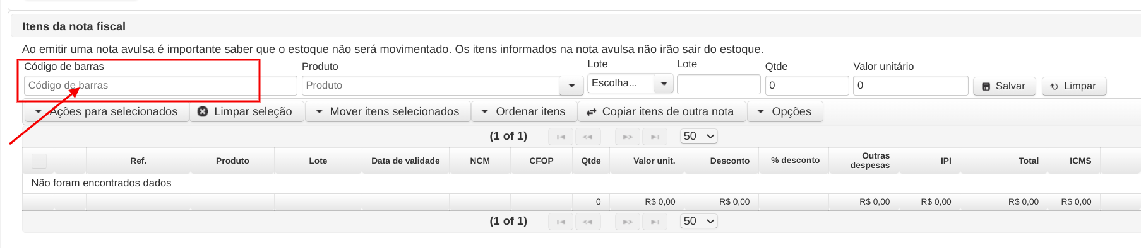Go to next page in the top paginator
This screenshot has width=1141, height=248.
click(x=628, y=137)
